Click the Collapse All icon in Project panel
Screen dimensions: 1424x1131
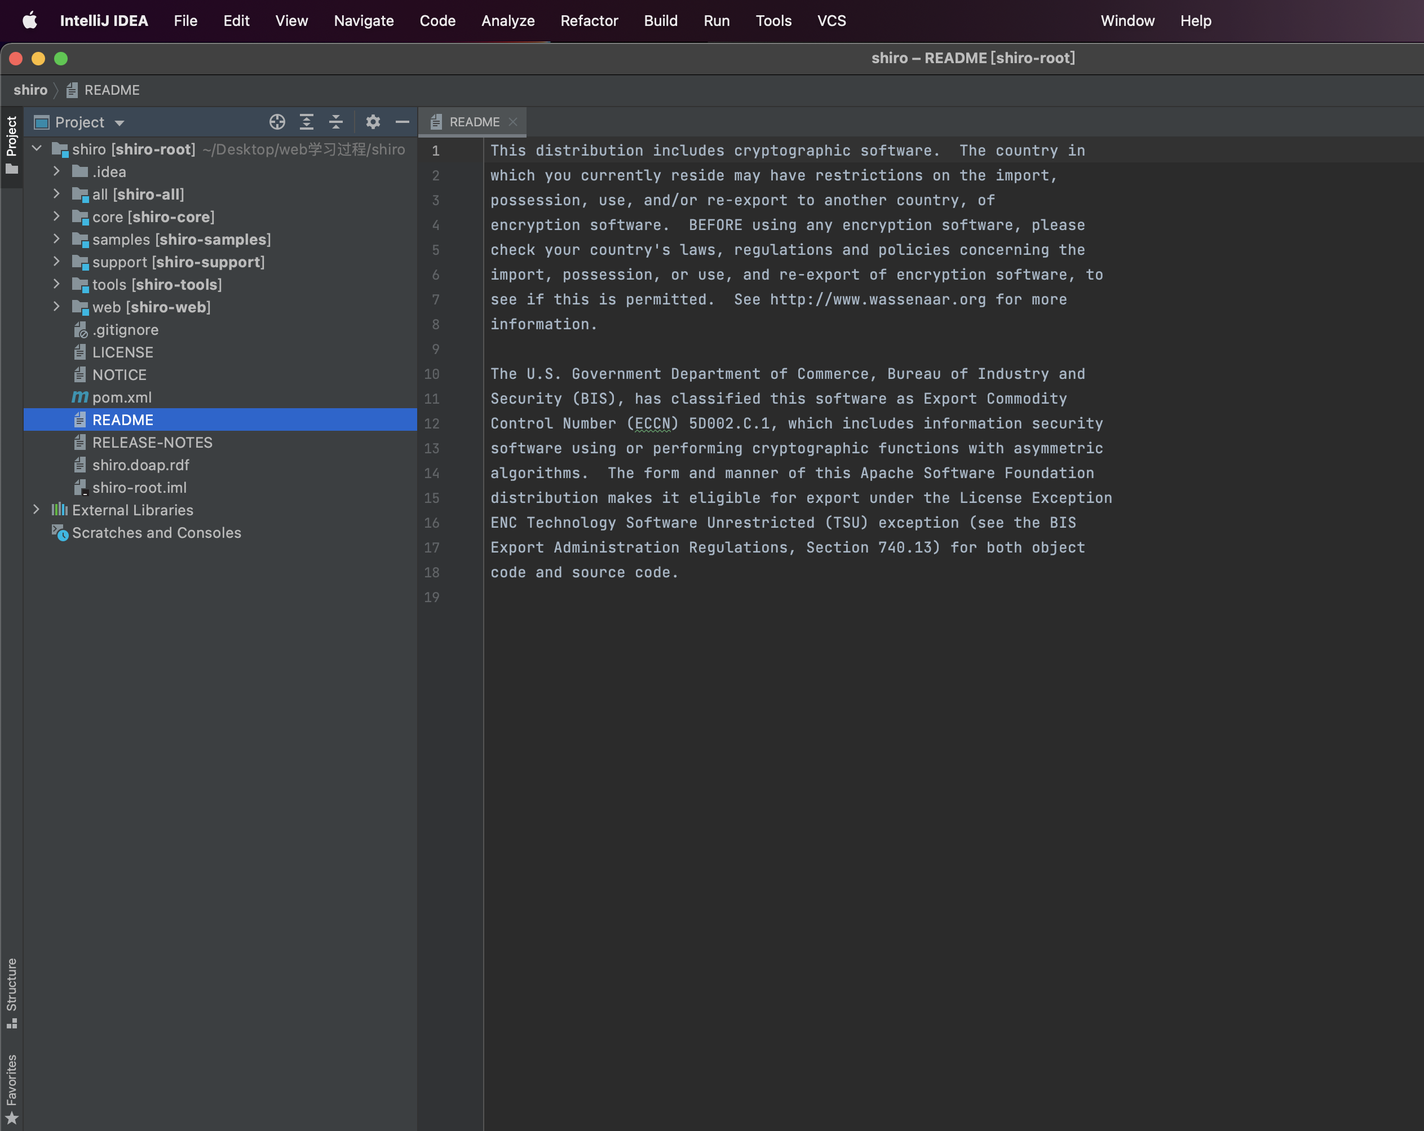[335, 122]
